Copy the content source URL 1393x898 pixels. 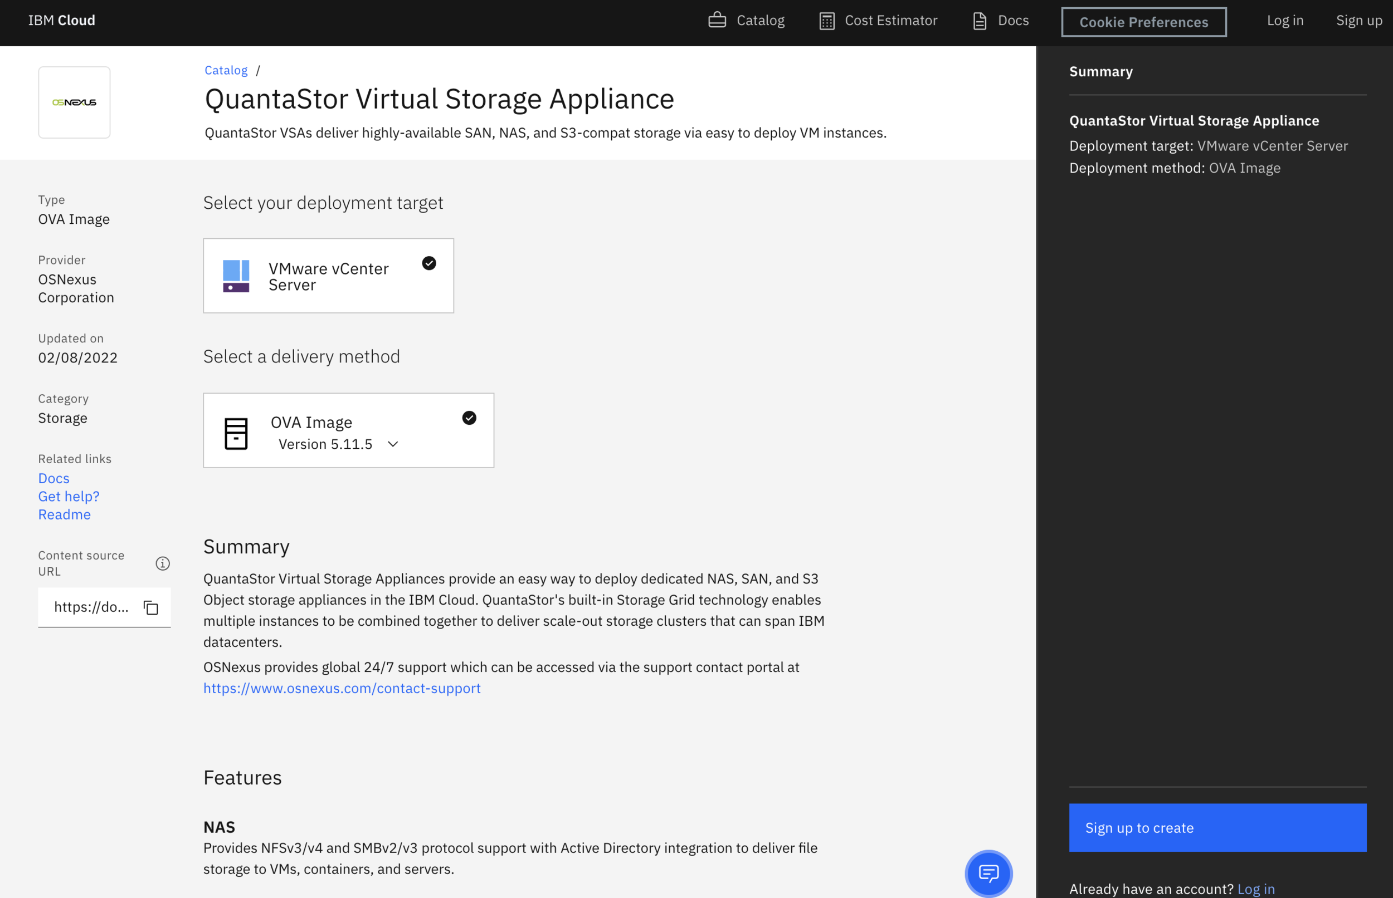(150, 607)
